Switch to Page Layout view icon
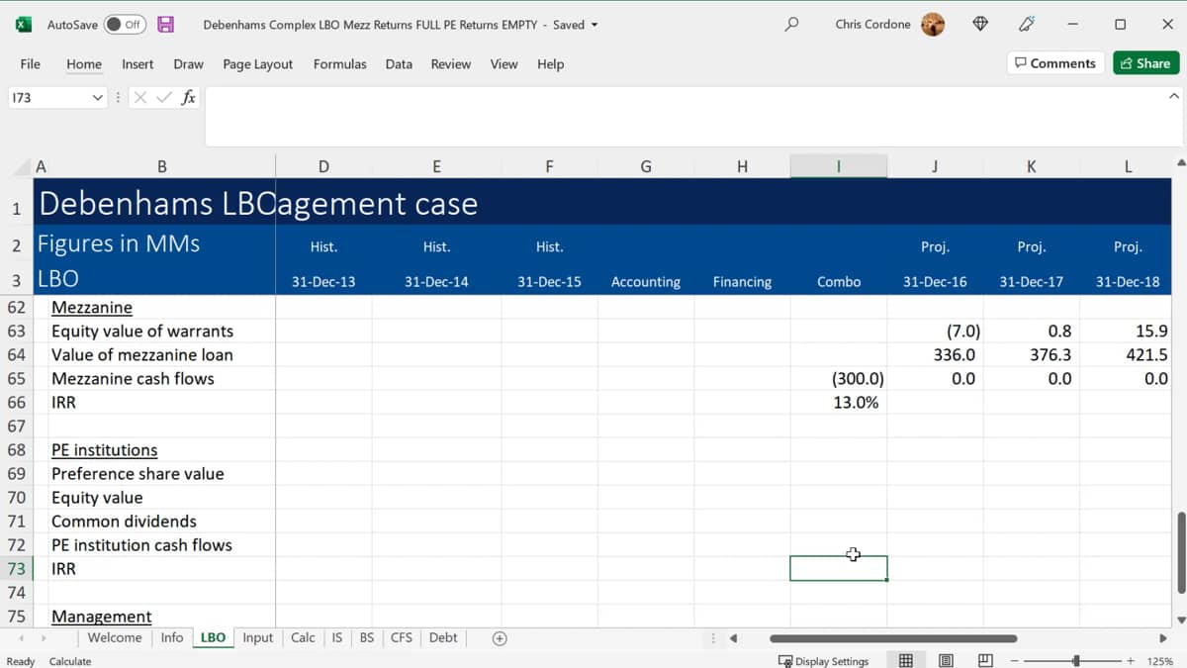1187x668 pixels. [x=946, y=660]
